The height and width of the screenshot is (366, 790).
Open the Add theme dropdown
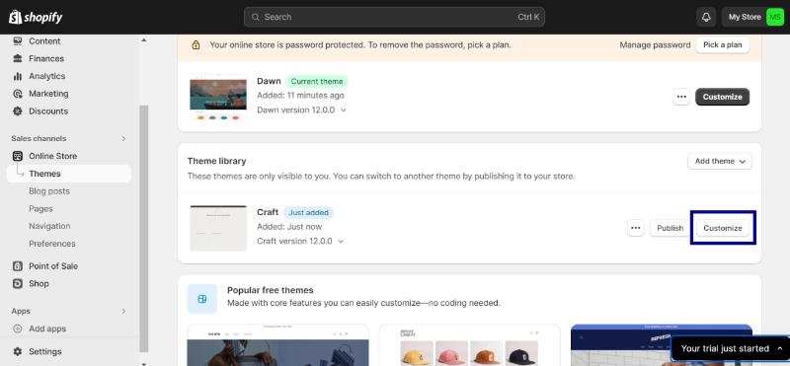click(720, 161)
